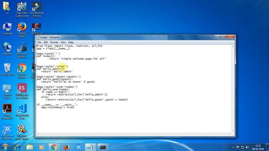Open Action Center flag icon
The height and width of the screenshot is (151, 269).
coord(237,147)
